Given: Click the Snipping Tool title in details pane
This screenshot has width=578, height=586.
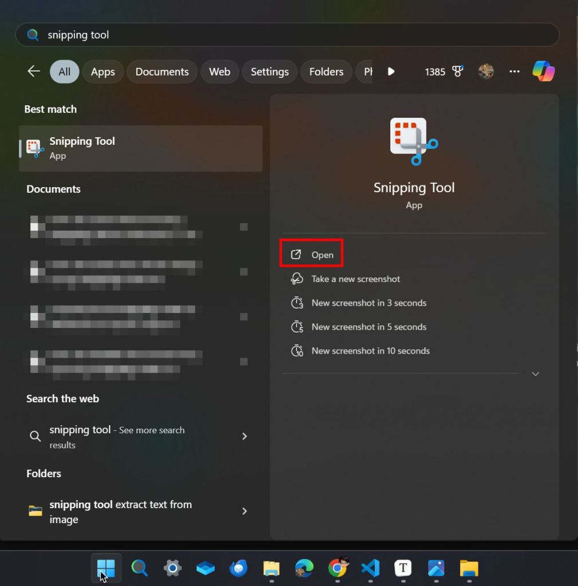Looking at the screenshot, I should 414,188.
